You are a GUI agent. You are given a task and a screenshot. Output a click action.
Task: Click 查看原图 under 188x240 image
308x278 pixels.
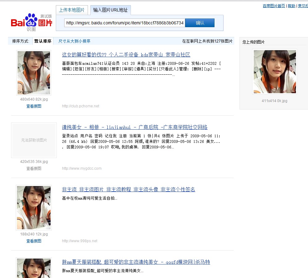[34, 241]
